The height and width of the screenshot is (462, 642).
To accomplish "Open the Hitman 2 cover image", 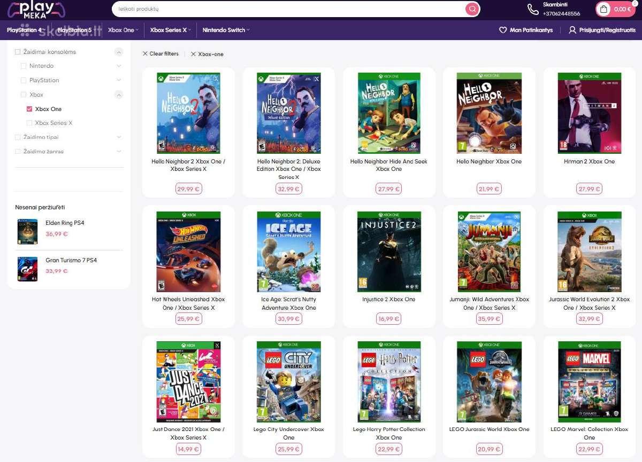I will (x=590, y=113).
